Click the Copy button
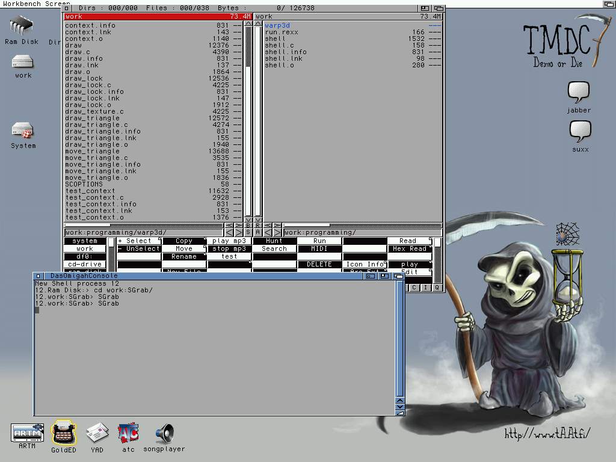 click(x=184, y=241)
